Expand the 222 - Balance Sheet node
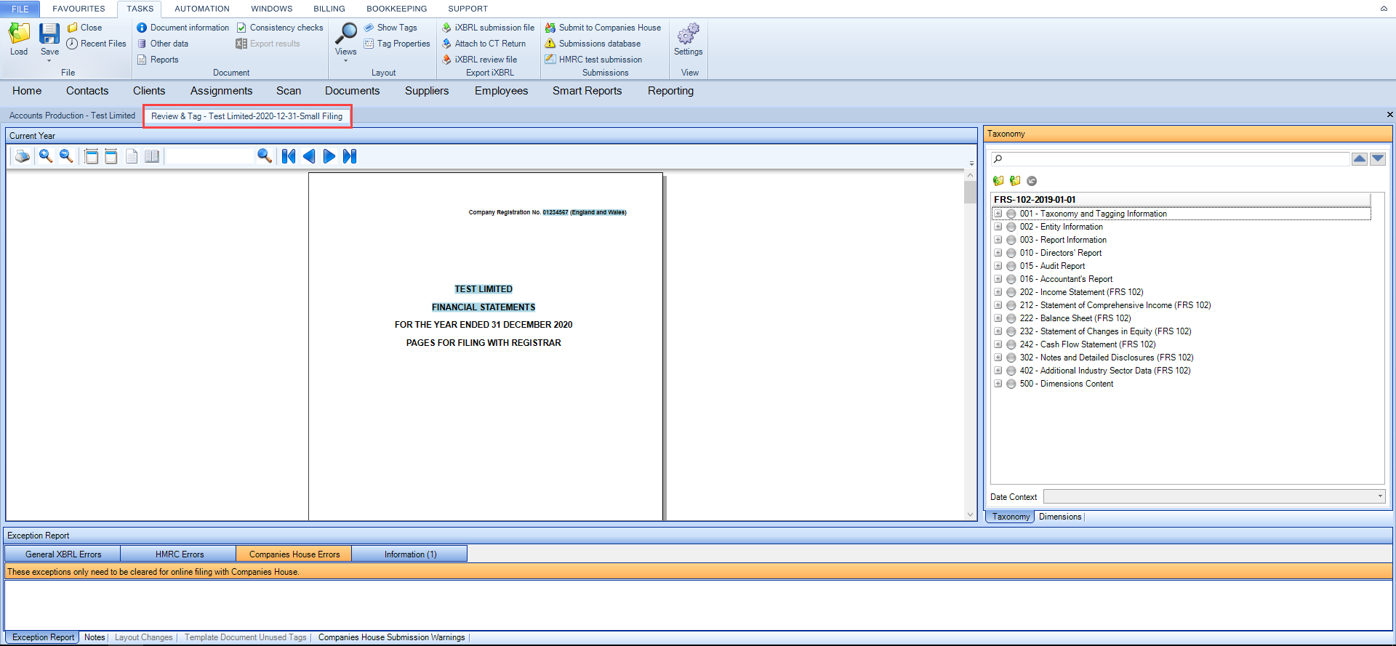The image size is (1396, 646). click(x=998, y=318)
